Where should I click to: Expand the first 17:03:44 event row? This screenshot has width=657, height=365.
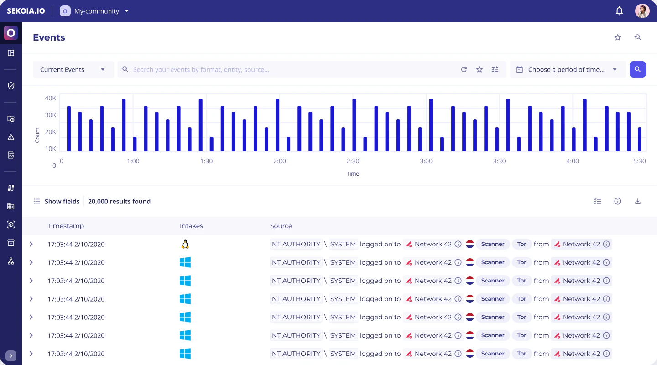coord(31,244)
